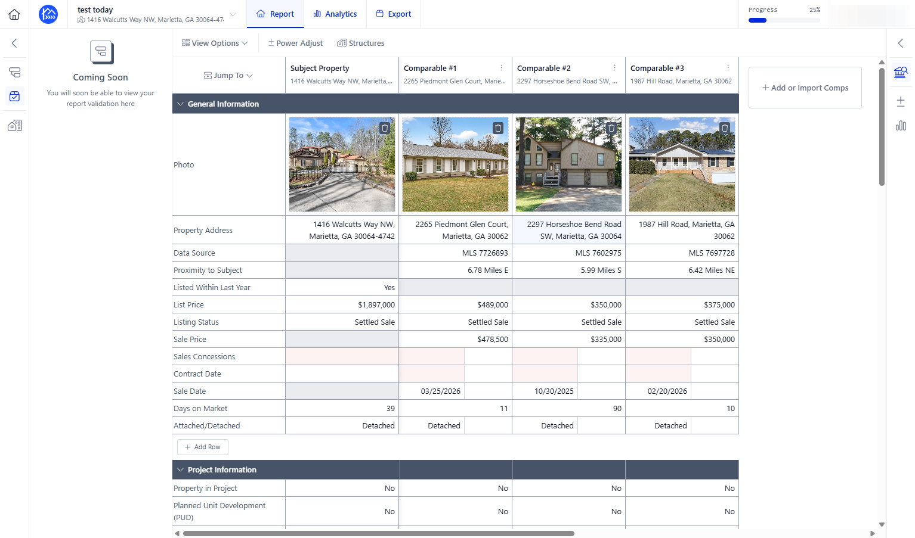The image size is (915, 538).
Task: Open the Comparable #3 three-dot options menu
Action: pyautogui.click(x=728, y=68)
